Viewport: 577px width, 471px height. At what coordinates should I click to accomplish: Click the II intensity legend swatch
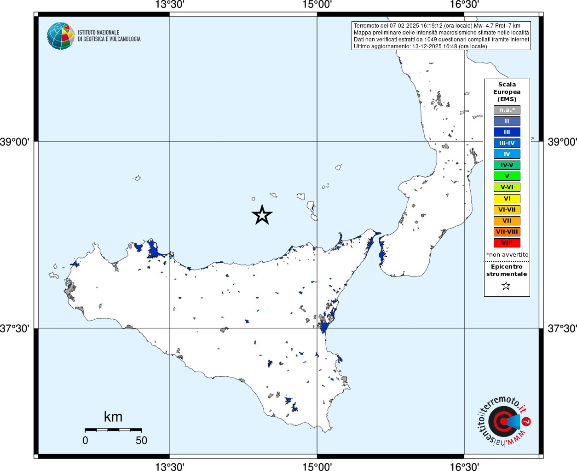click(507, 121)
